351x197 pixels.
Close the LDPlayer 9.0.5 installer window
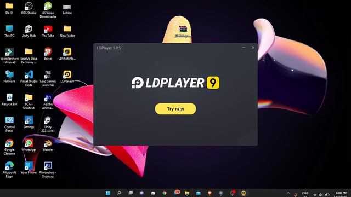(x=253, y=48)
